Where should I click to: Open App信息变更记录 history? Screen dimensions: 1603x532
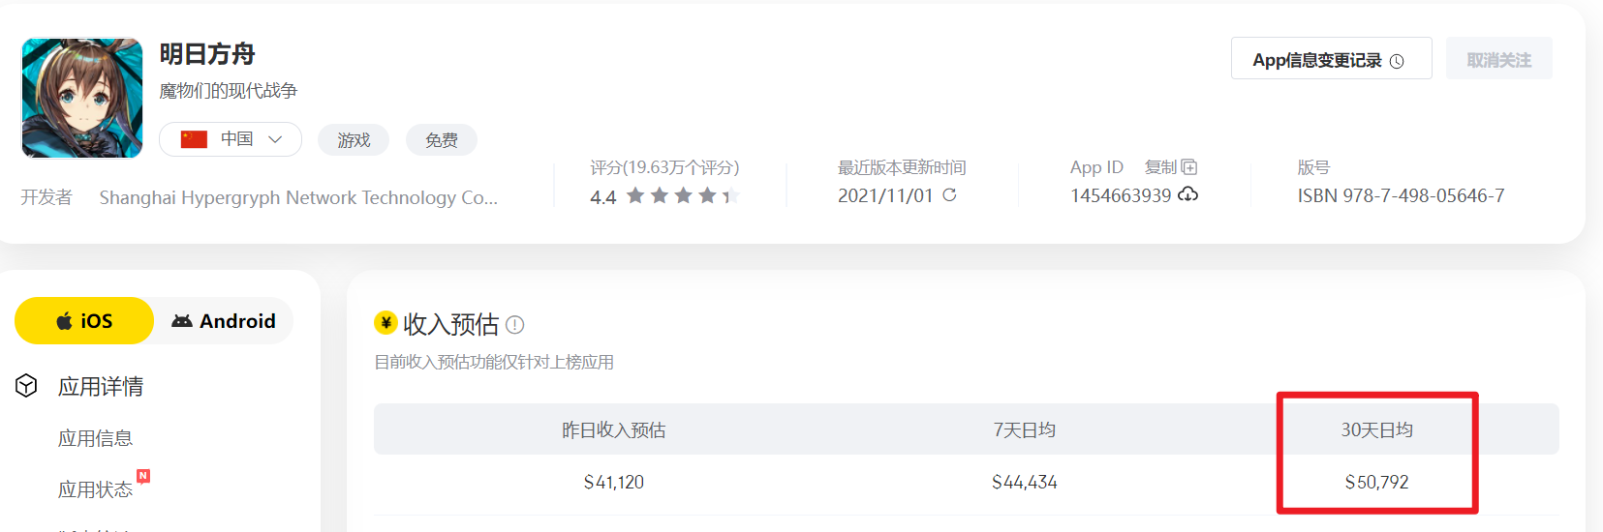1330,60
